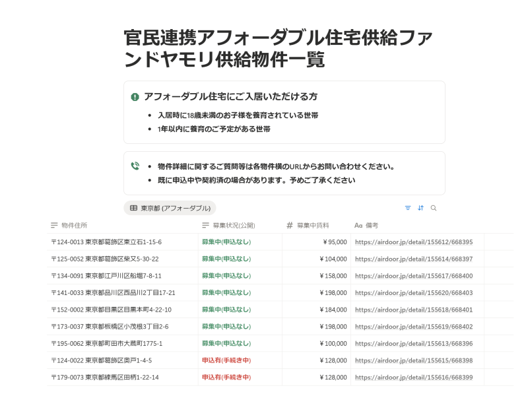Open link airdoor.jp/detail/155613/668396

tap(414, 343)
